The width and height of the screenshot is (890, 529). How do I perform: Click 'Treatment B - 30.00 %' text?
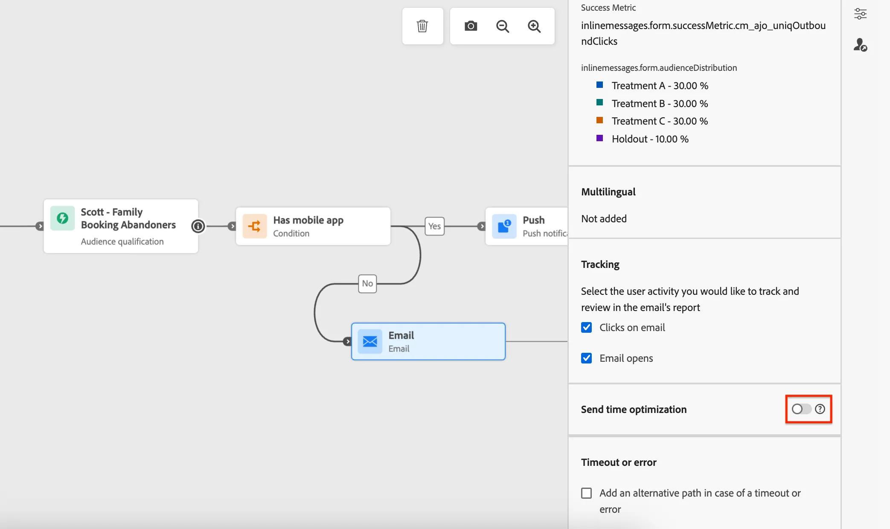point(660,104)
